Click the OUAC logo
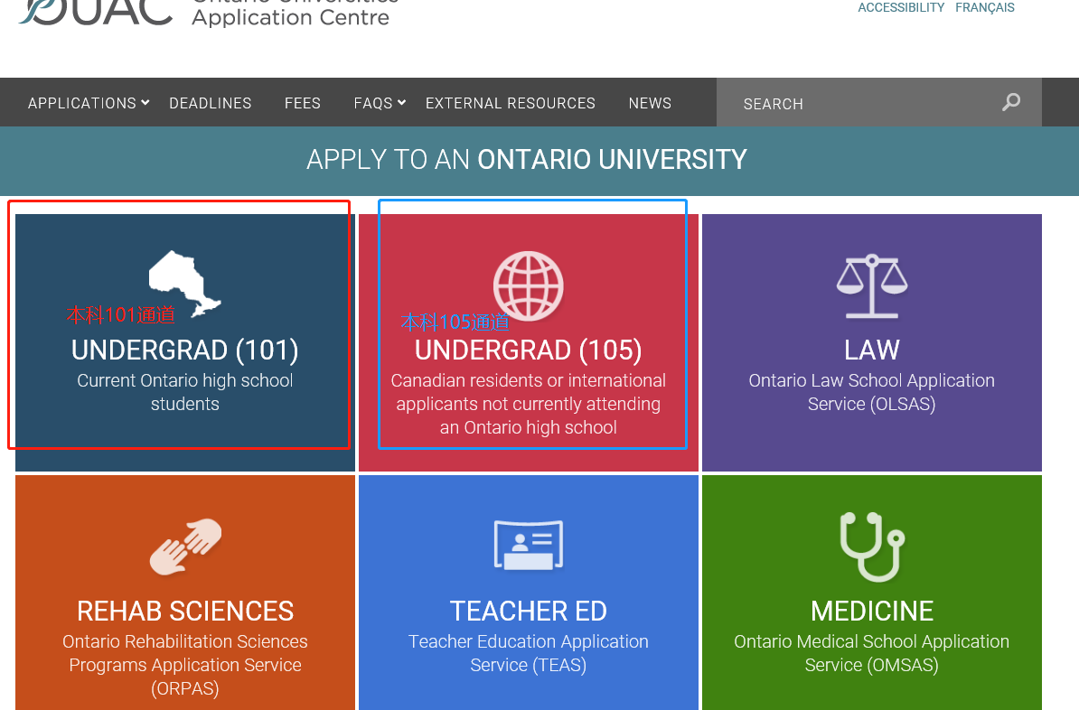The image size is (1079, 710). (96, 13)
